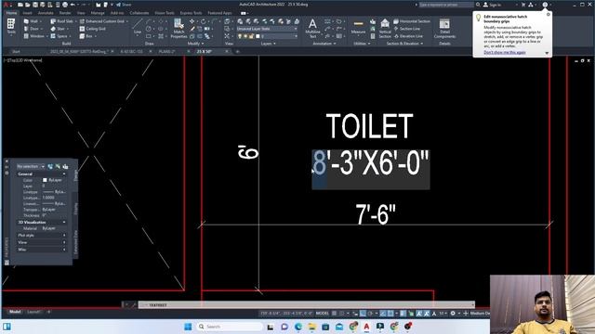This screenshot has width=595, height=334.
Task: Click Don't show me this again link
Action: pyautogui.click(x=505, y=52)
